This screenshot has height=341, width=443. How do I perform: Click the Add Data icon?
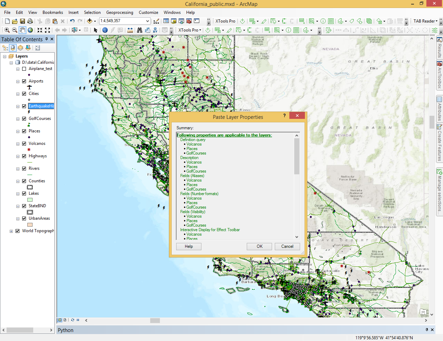point(89,21)
